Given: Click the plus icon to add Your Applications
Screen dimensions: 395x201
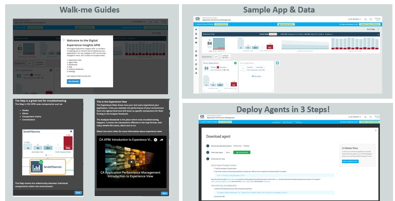Looking at the screenshot, I should 277,63.
